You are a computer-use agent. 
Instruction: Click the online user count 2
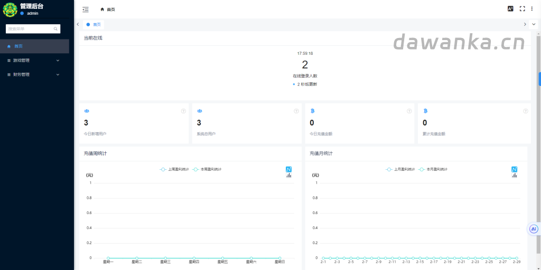point(305,65)
